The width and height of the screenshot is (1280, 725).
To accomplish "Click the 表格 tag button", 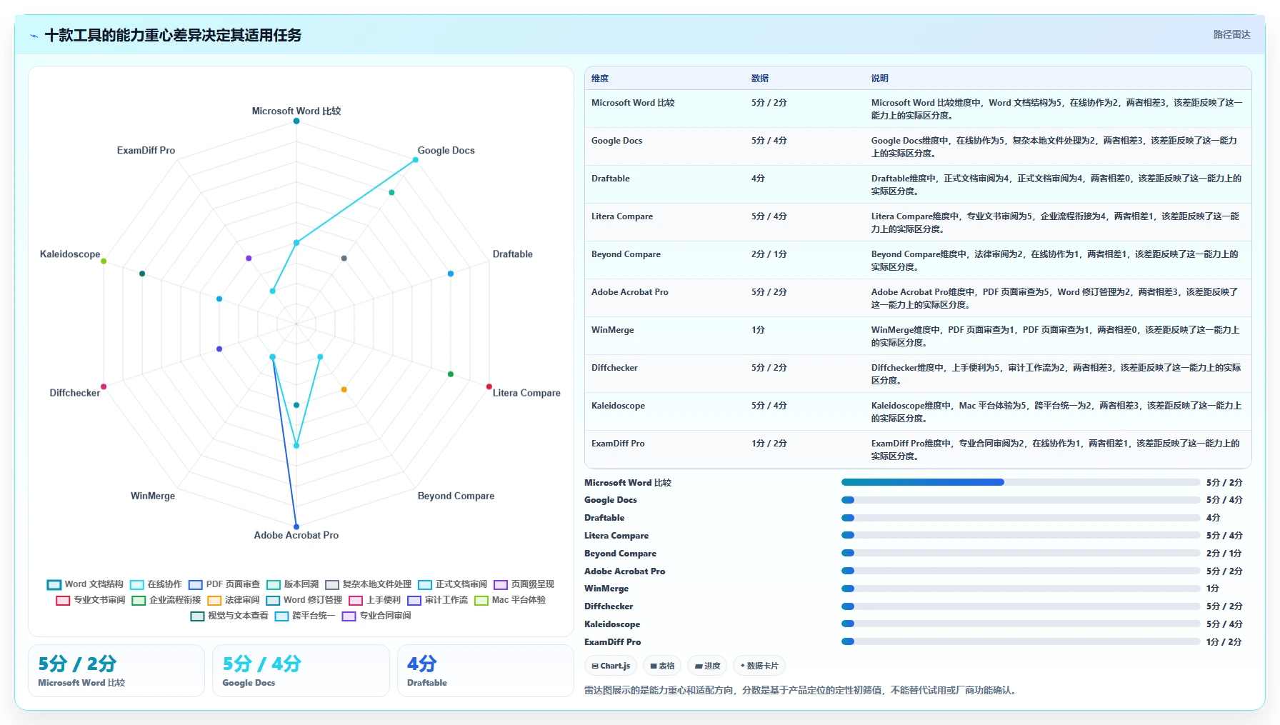I will 662,666.
